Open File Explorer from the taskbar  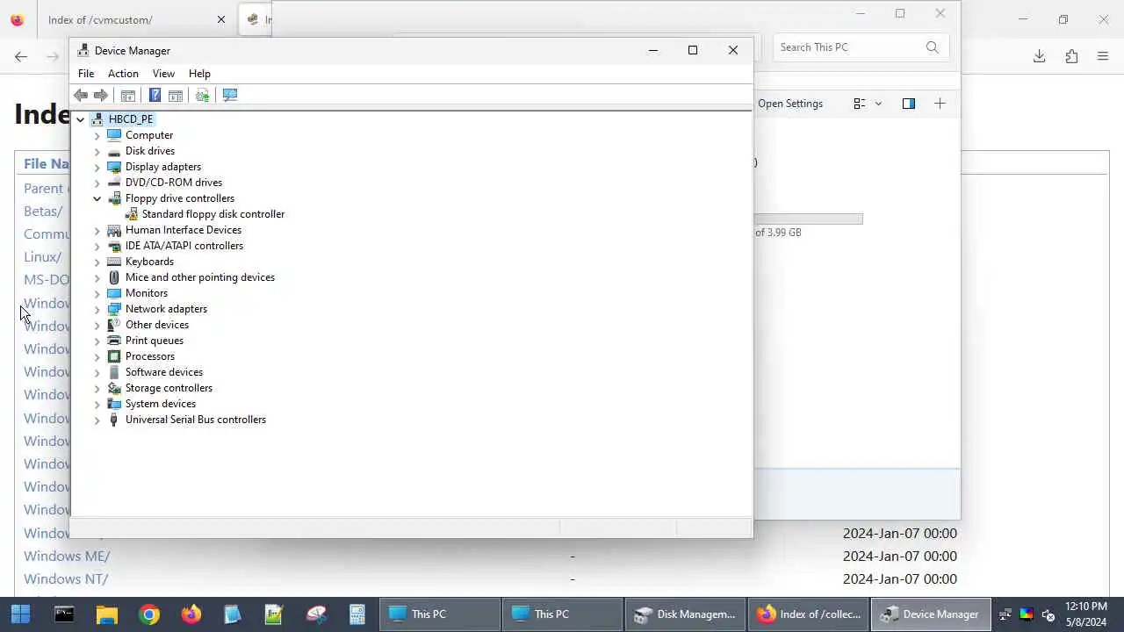(x=106, y=614)
